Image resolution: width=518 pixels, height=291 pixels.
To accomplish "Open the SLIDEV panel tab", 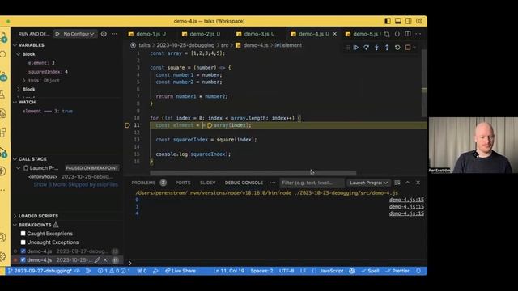I will click(207, 183).
